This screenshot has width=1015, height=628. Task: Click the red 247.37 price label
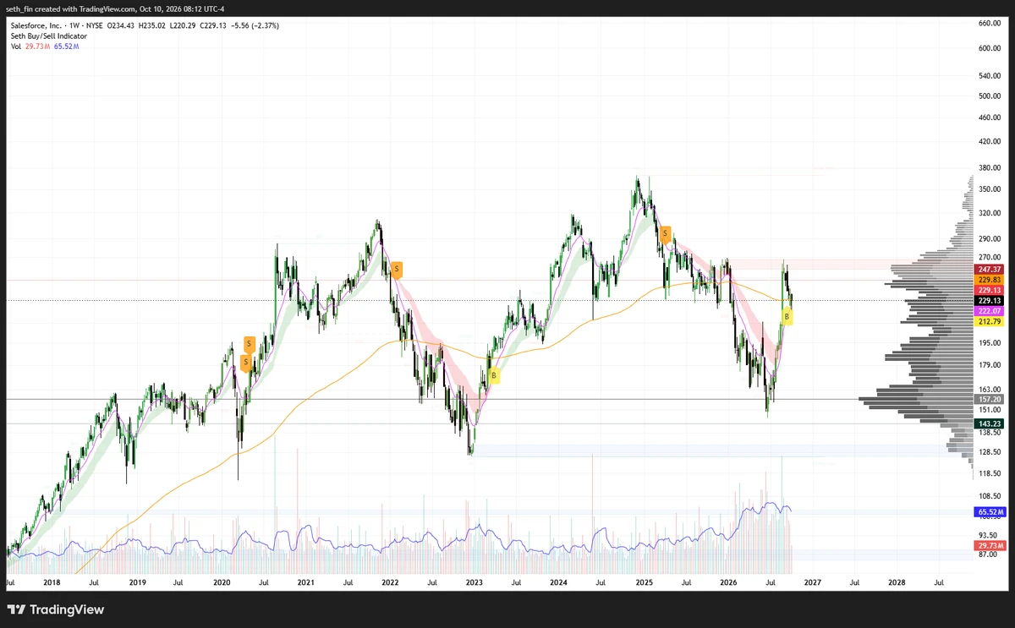click(x=990, y=268)
